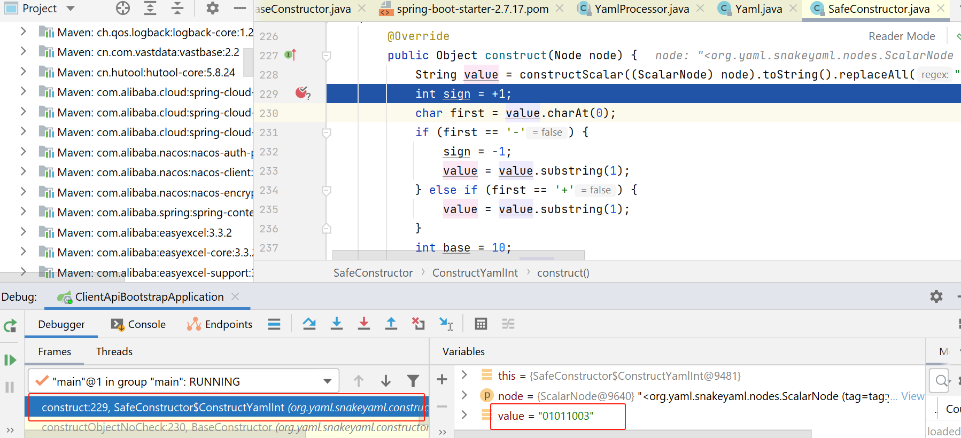Screen dimensions: 961x438
Task: Click the Resume Program icon
Action: [10, 360]
